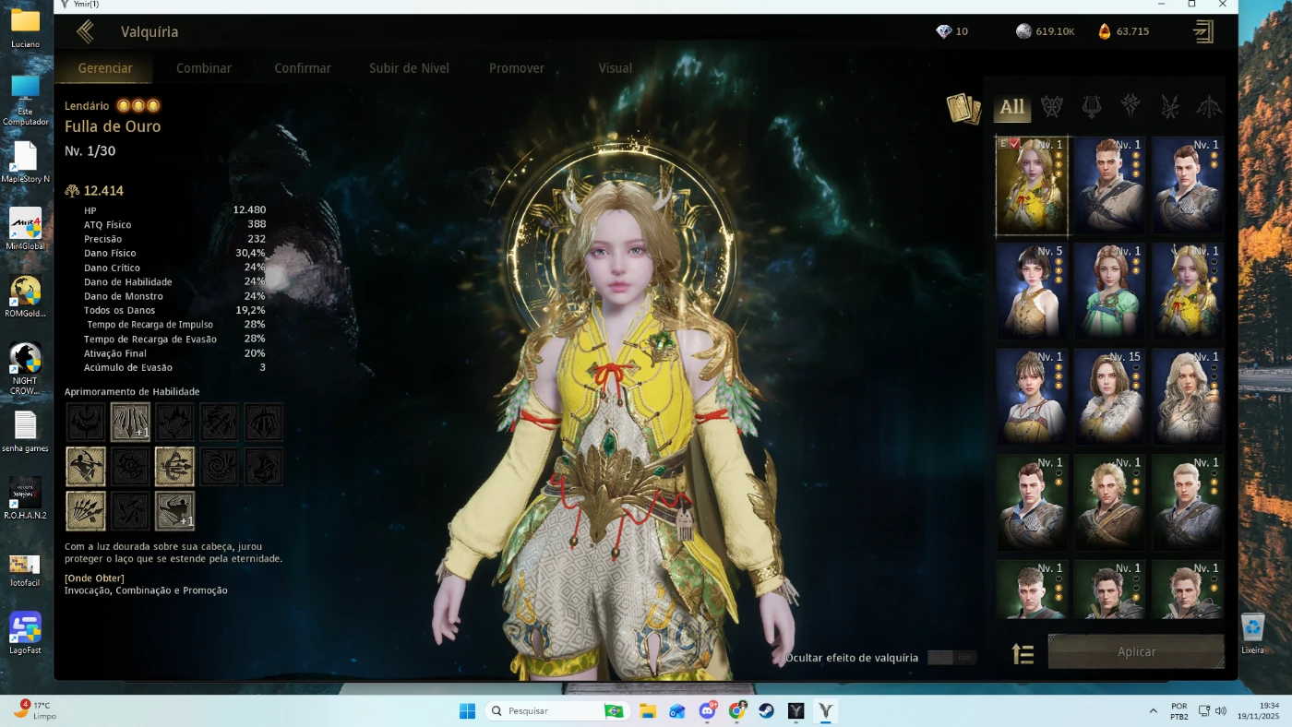Viewport: 1292px width, 727px height.
Task: Switch to the Combinar tab
Action: 204,68
